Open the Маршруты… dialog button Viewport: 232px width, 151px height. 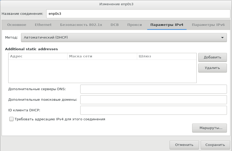[209, 128]
